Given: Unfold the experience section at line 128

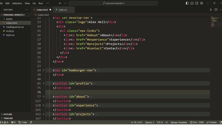Looking at the screenshot, I should 44,106.
